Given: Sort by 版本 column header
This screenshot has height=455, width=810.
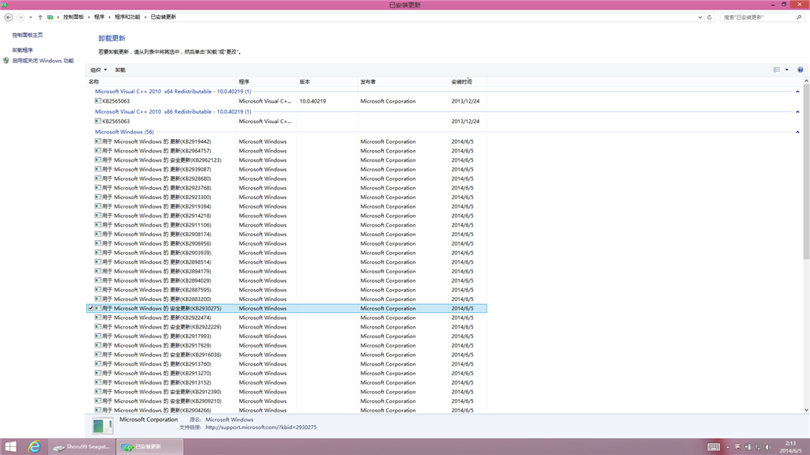Looking at the screenshot, I should [327, 81].
